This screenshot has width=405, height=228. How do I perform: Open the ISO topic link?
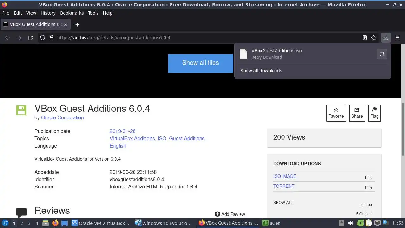(162, 138)
